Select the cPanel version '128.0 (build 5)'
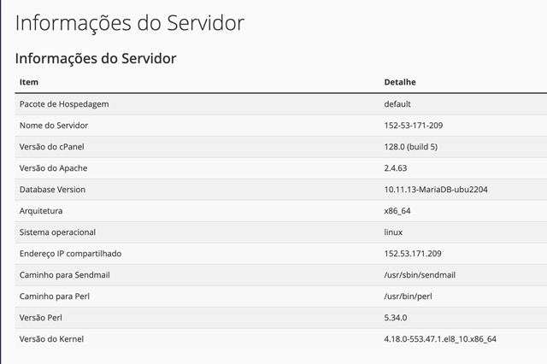Image resolution: width=547 pixels, height=364 pixels. [x=411, y=147]
